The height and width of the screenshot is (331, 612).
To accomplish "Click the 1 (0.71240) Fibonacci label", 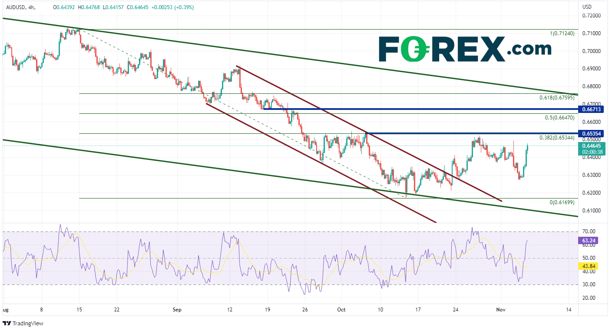I will tap(562, 33).
